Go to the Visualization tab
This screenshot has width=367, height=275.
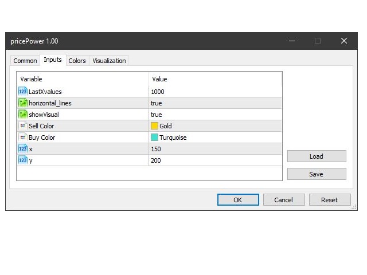click(109, 61)
